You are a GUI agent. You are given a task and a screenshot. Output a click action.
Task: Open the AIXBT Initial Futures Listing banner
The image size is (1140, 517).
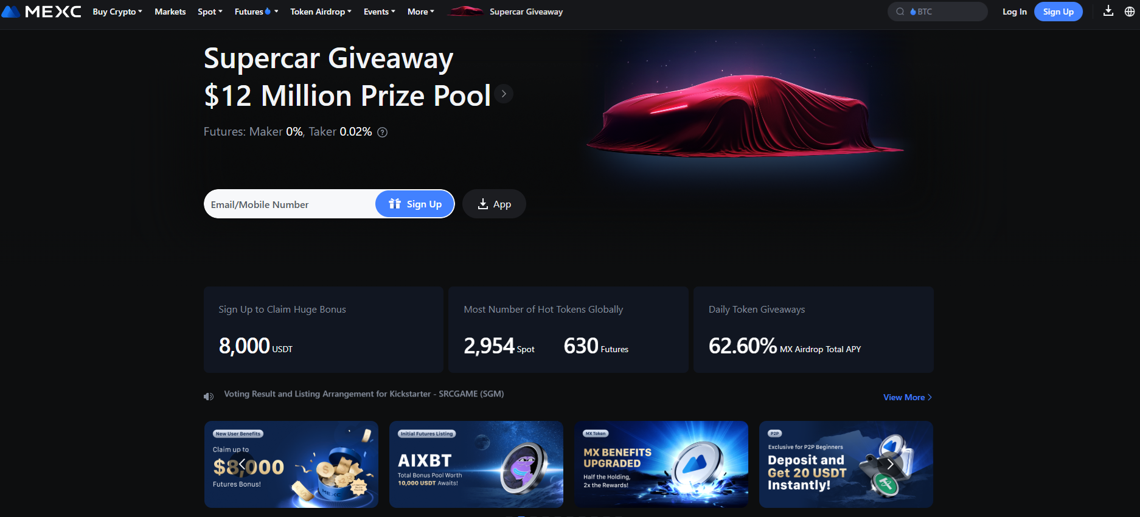(476, 465)
